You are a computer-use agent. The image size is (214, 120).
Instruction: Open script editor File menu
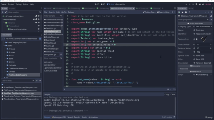click(x=45, y=12)
